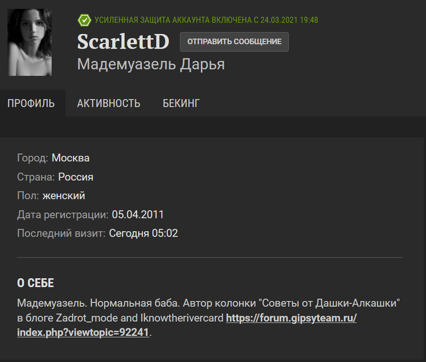
Task: Click the green shield checkmark icon
Action: click(84, 20)
